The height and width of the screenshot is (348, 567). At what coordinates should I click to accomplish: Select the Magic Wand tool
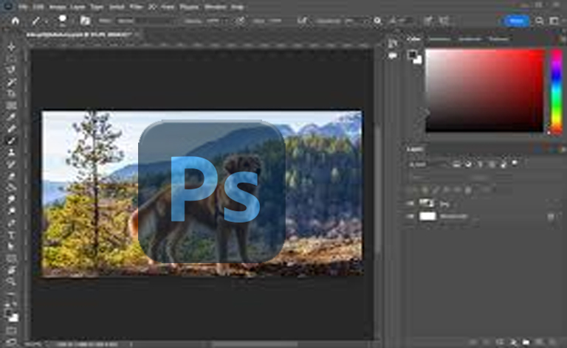[12, 82]
